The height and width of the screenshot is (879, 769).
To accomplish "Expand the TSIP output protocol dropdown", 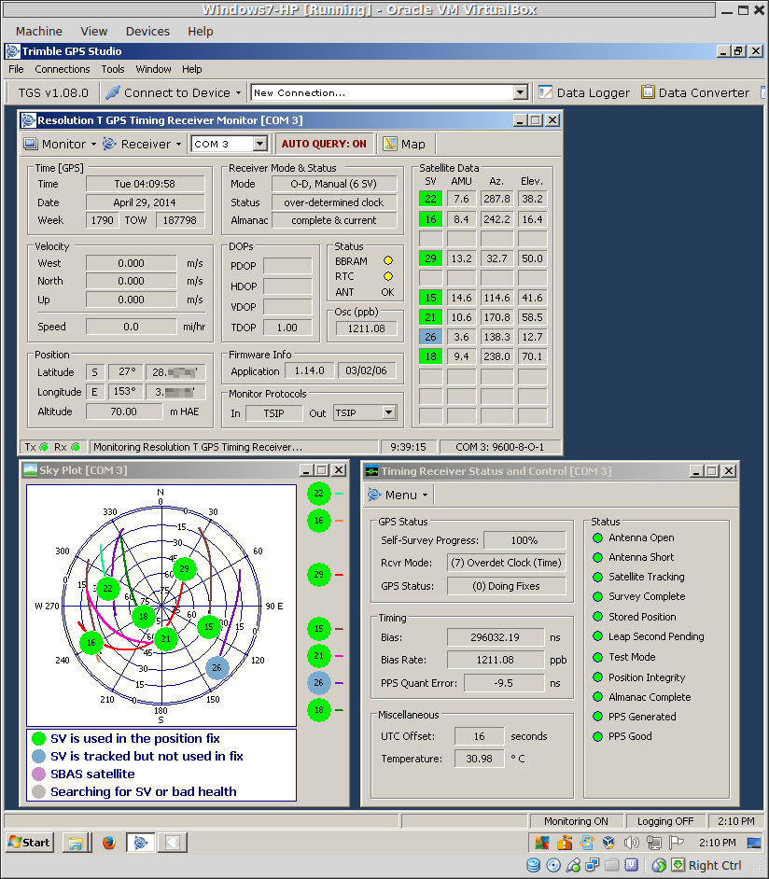I will (389, 412).
